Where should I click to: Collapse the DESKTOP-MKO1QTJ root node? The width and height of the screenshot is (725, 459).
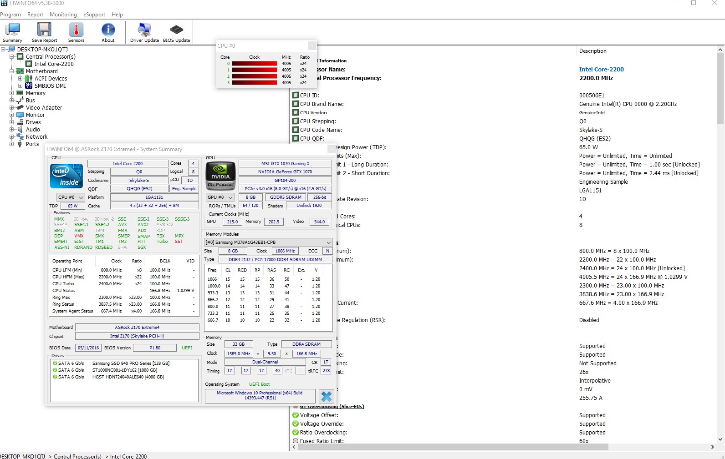pos(3,49)
